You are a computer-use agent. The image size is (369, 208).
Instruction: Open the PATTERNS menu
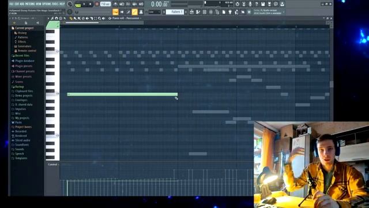point(30,4)
